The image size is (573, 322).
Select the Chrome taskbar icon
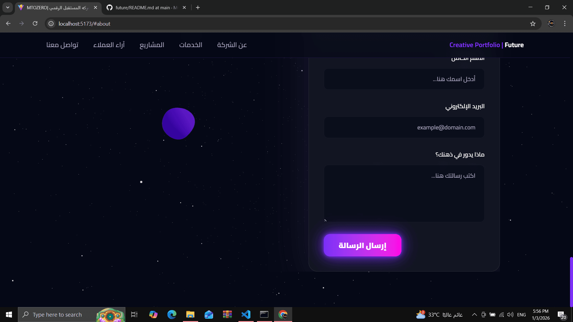click(283, 315)
